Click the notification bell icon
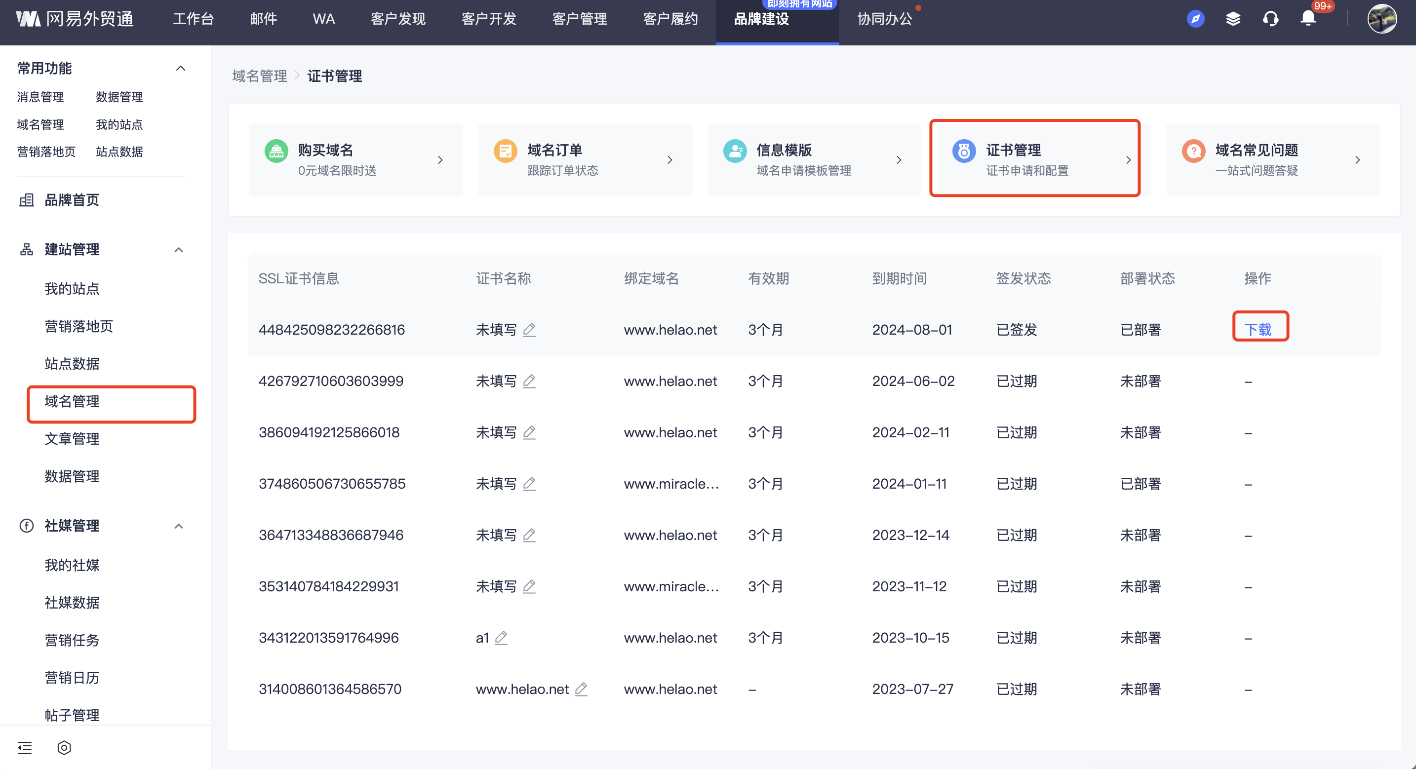This screenshot has height=769, width=1416. tap(1308, 19)
